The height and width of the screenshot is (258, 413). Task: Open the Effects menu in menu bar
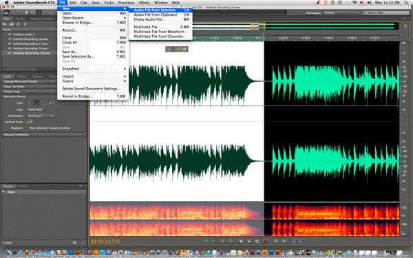[145, 3]
